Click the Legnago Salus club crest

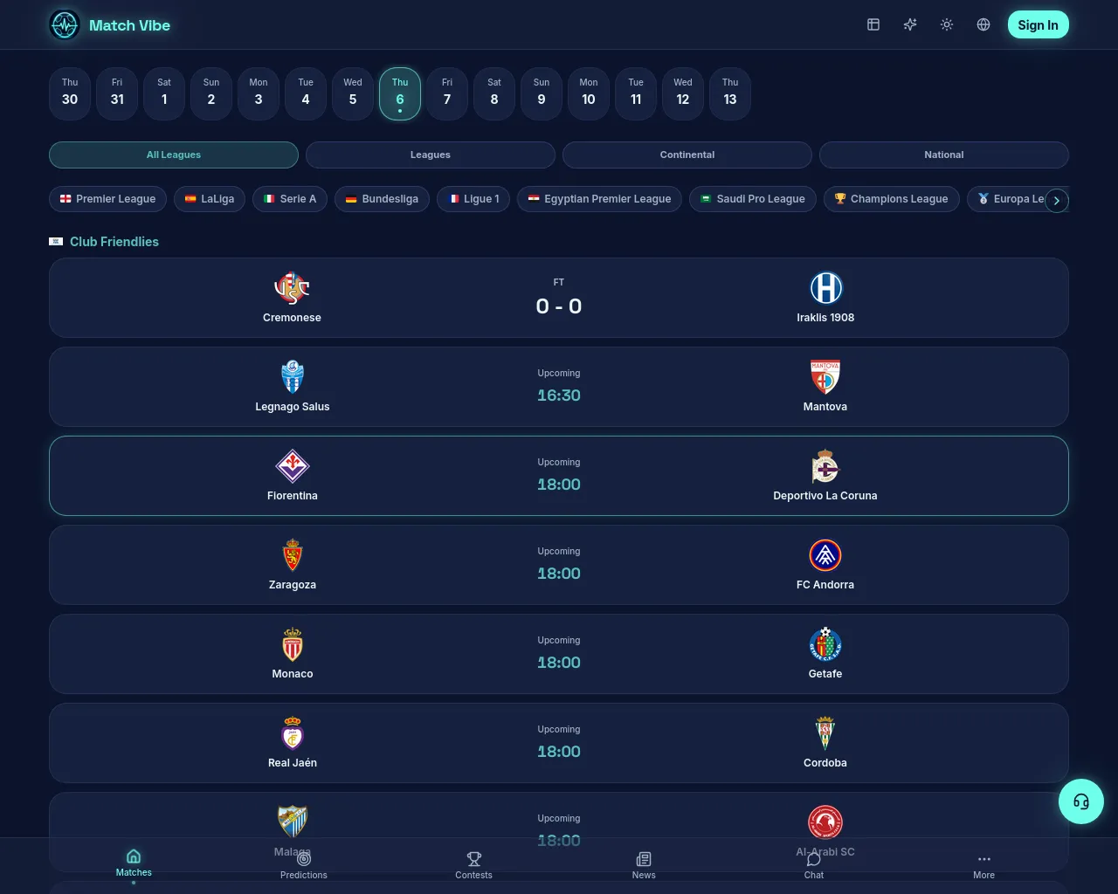click(x=292, y=377)
